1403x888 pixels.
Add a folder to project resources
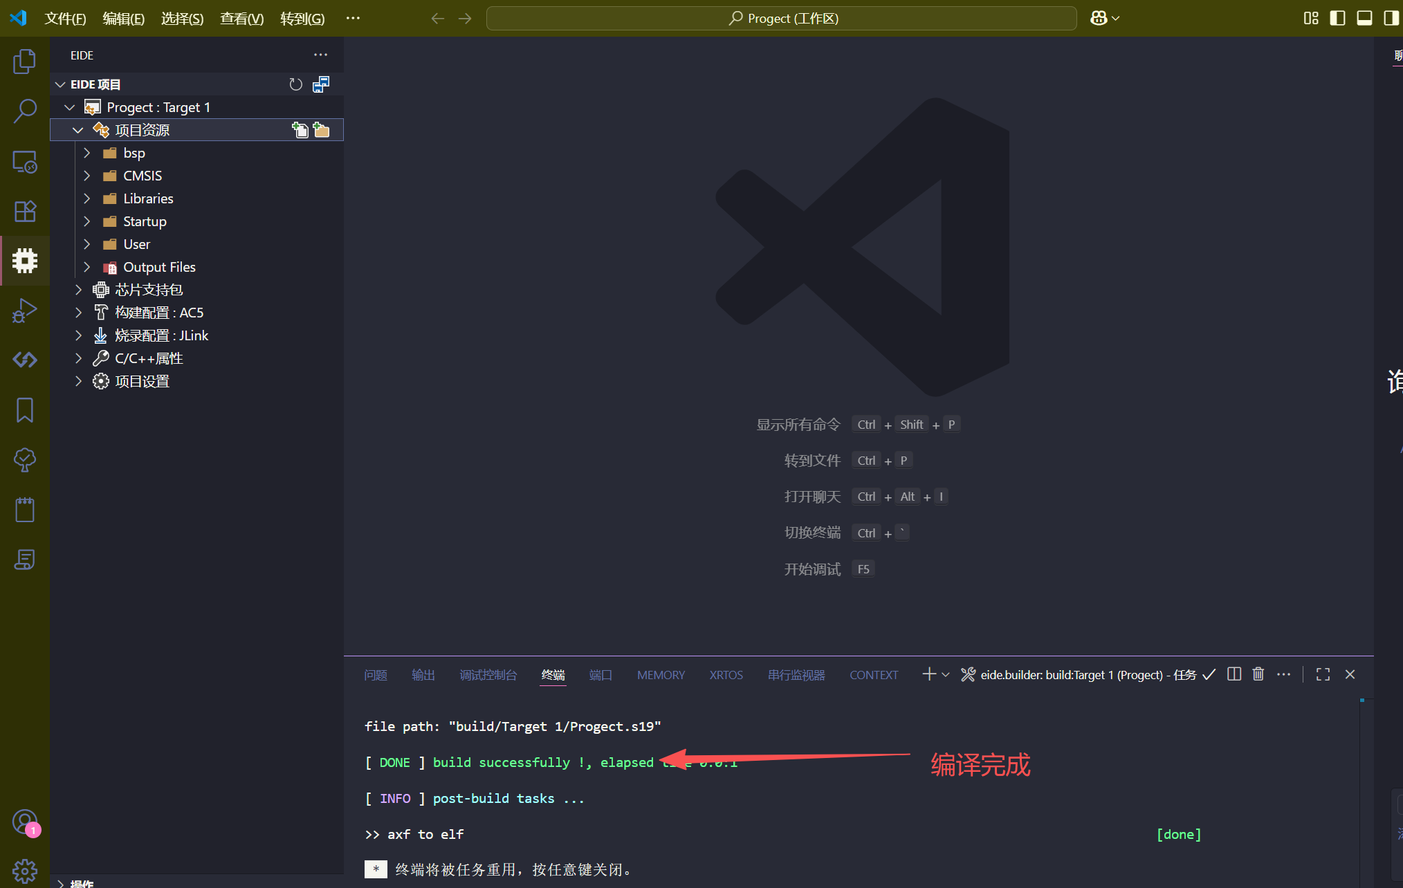point(322,130)
